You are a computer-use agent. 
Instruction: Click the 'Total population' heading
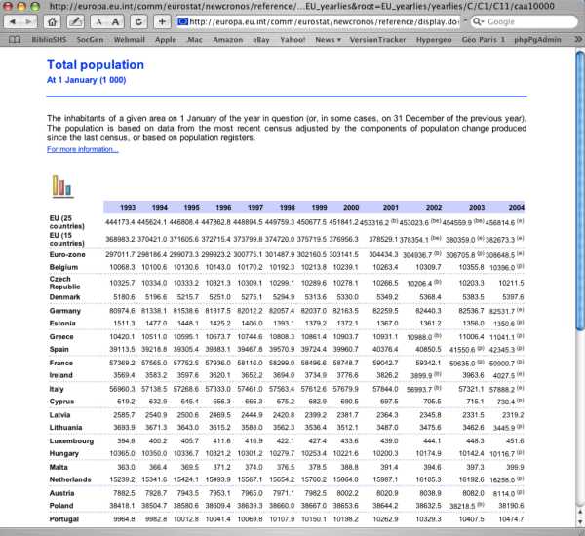click(96, 65)
